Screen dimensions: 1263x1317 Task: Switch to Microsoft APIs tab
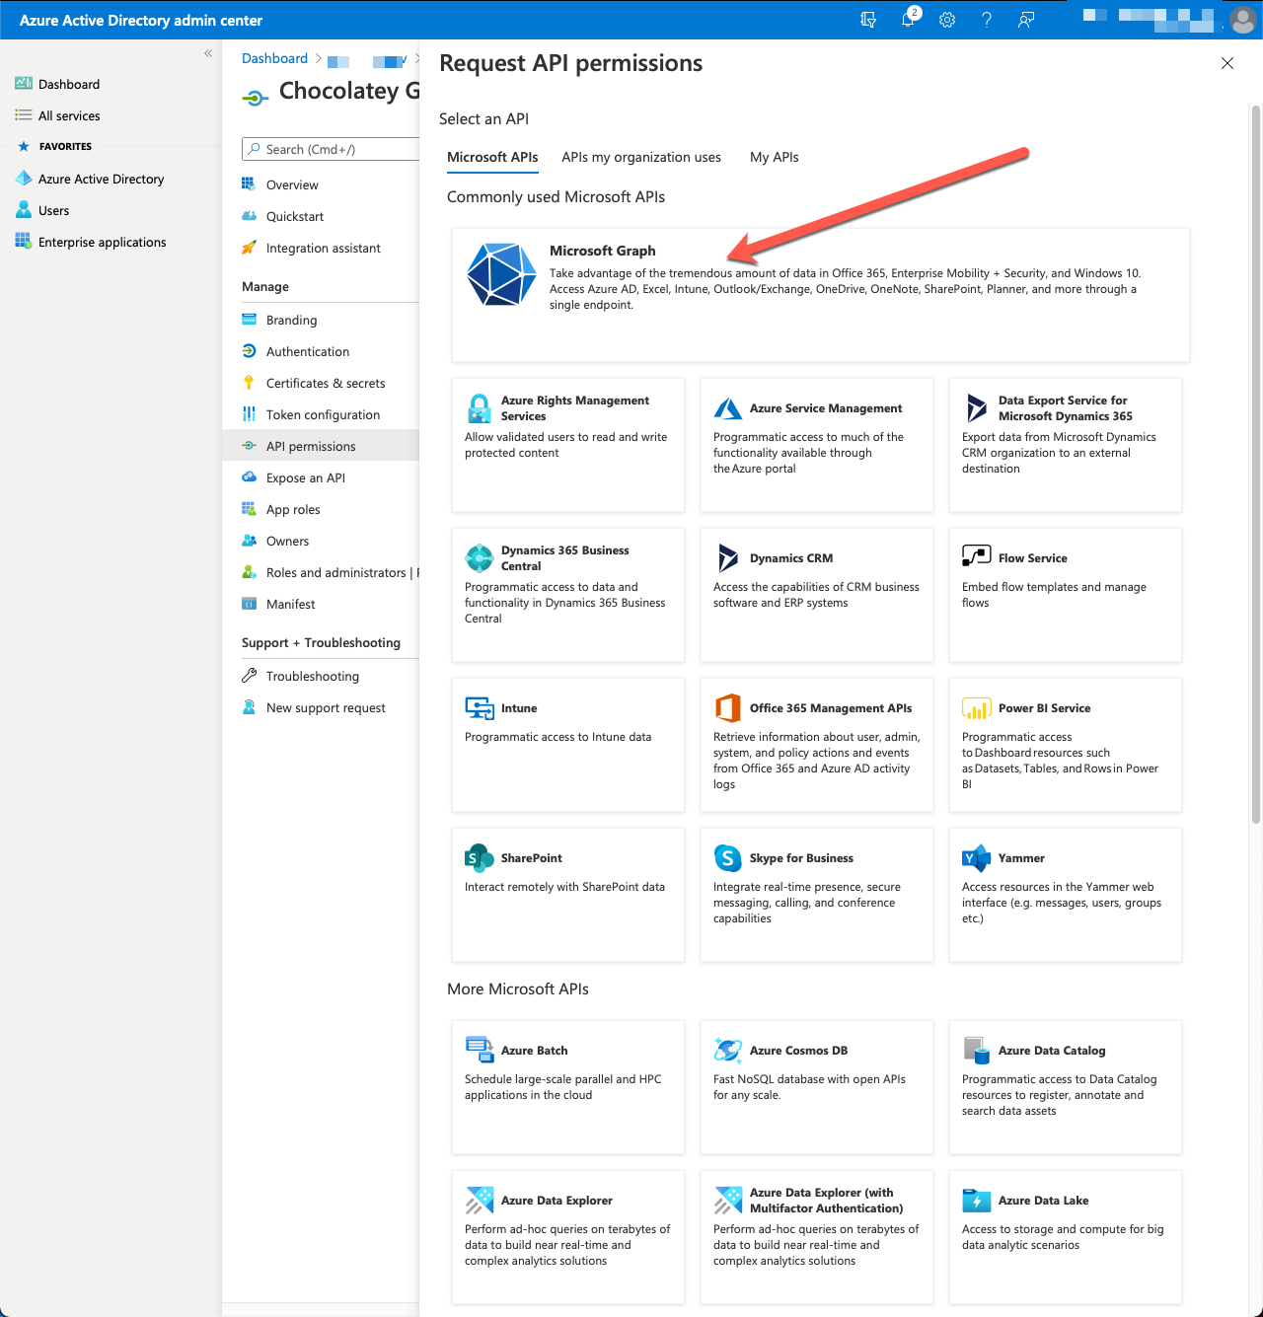pyautogui.click(x=492, y=157)
